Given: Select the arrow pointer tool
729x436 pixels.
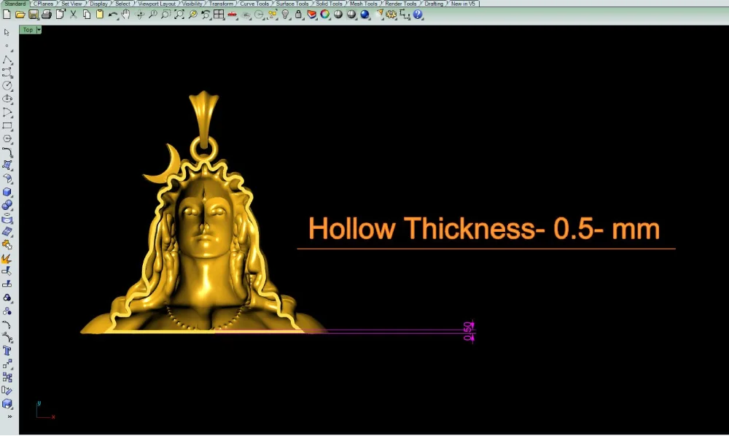Looking at the screenshot, I should (7, 33).
